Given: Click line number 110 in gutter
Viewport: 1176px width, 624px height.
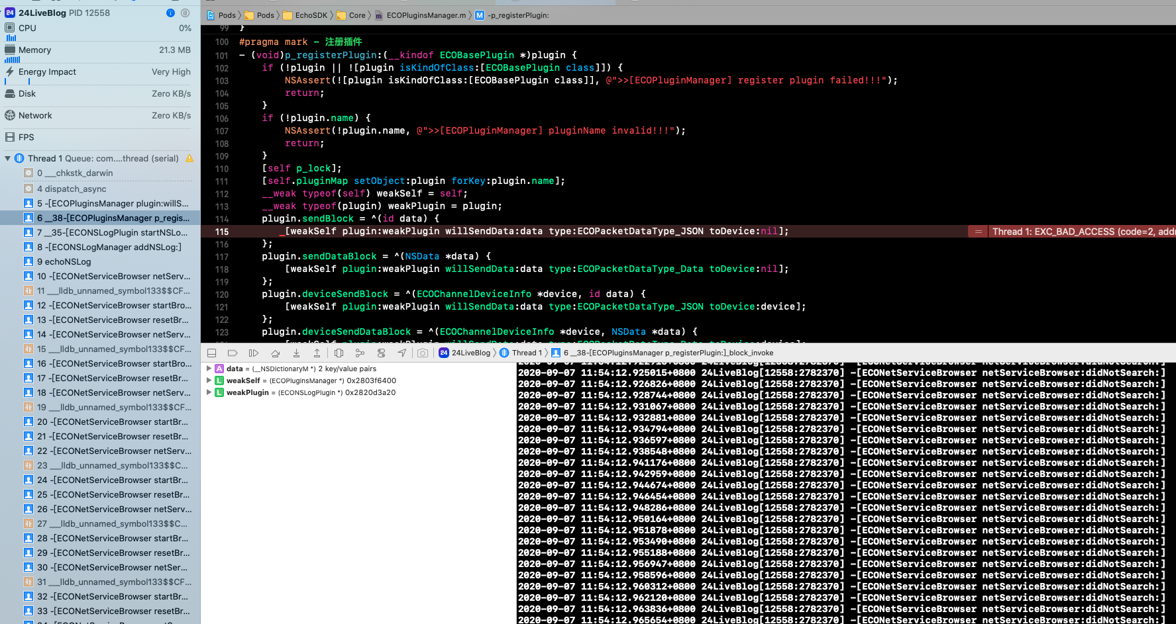Looking at the screenshot, I should click(222, 169).
